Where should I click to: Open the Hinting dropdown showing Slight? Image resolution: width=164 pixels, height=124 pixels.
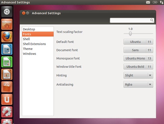(x=138, y=75)
